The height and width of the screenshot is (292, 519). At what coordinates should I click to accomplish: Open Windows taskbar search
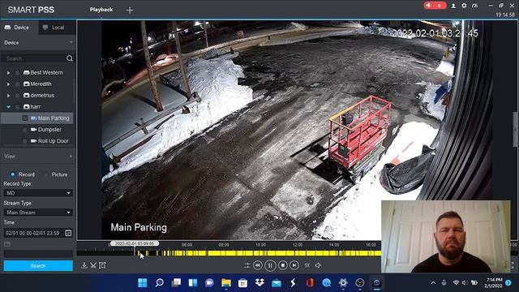coord(159,283)
